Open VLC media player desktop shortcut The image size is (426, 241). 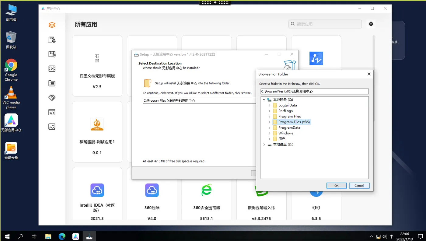click(11, 98)
